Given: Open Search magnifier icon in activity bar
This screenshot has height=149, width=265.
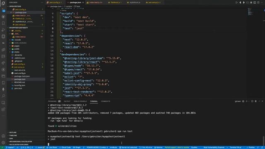Looking at the screenshot, I should (3, 96).
